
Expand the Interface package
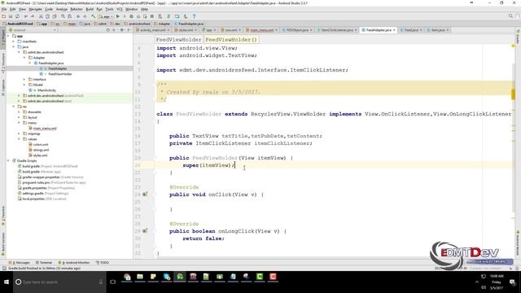[x=24, y=80]
